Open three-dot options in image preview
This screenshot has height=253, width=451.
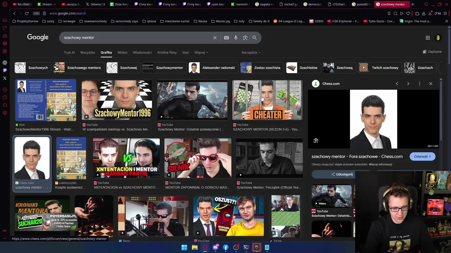pyautogui.click(x=419, y=84)
